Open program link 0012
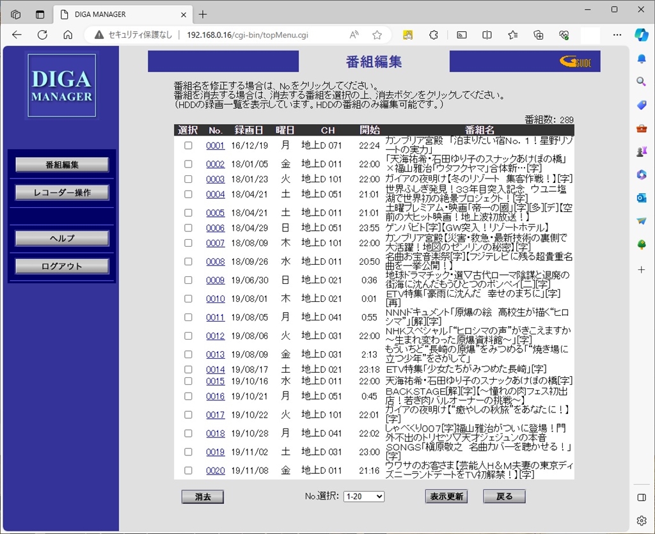The image size is (655, 534). (x=215, y=336)
